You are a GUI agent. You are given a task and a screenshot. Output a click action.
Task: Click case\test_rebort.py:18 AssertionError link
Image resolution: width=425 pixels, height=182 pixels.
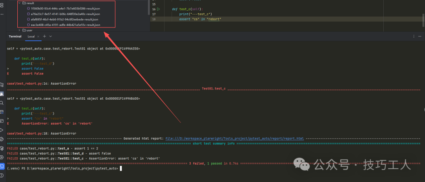[41, 133]
